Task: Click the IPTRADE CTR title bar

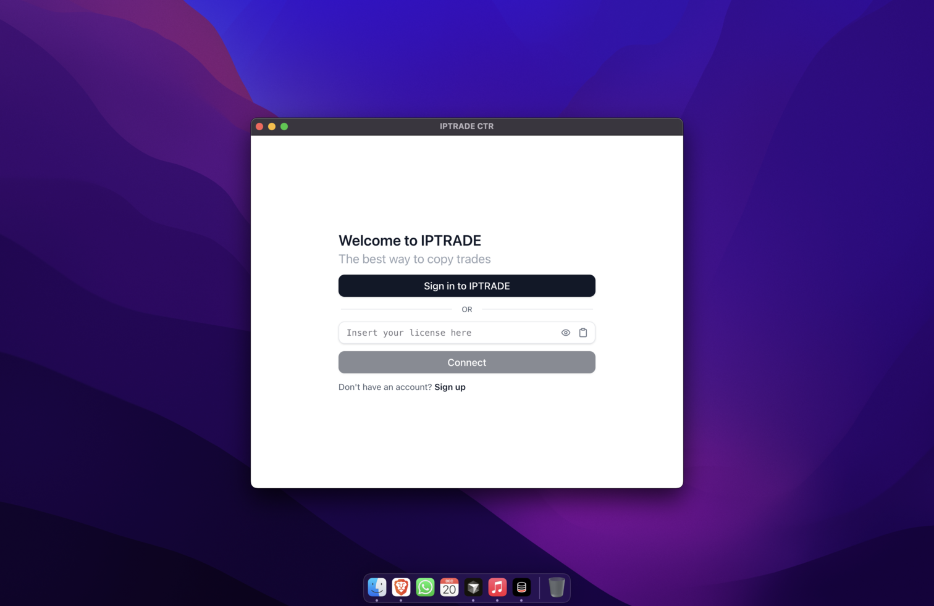Action: [x=466, y=126]
